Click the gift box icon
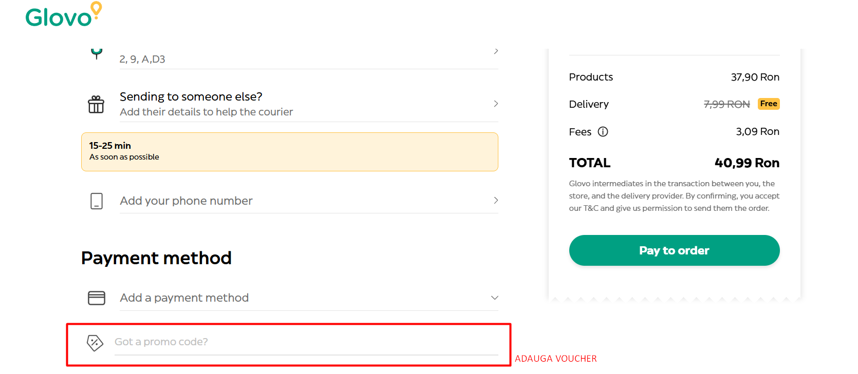 (x=96, y=104)
